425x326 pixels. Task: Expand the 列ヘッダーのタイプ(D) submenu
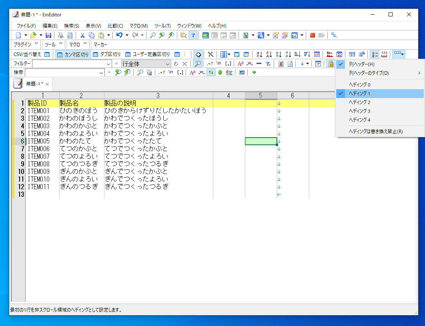[379, 73]
